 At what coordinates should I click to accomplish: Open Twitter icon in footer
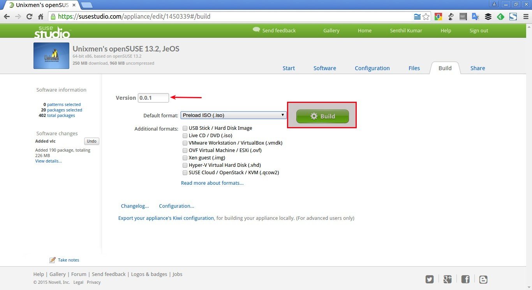coord(430,279)
